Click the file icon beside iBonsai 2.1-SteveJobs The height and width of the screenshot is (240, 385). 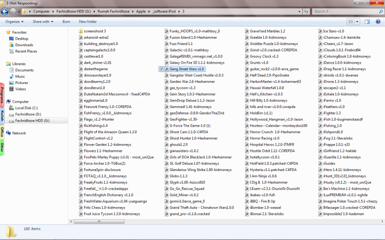(247, 214)
